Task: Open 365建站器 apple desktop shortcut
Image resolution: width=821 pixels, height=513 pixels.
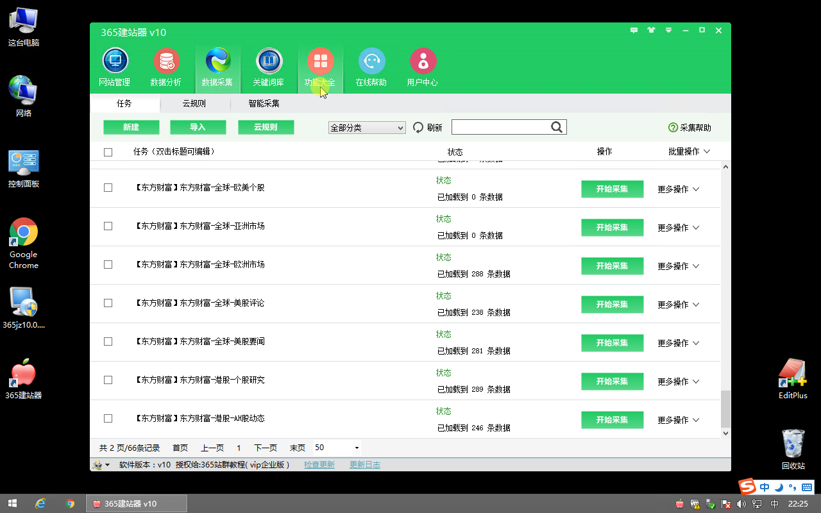Action: pyautogui.click(x=24, y=378)
